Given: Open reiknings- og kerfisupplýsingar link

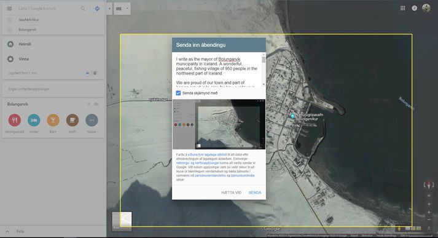Looking at the screenshot, I should [197, 163].
